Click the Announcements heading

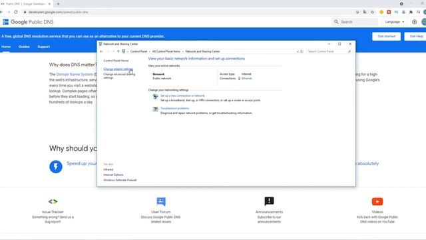click(269, 212)
